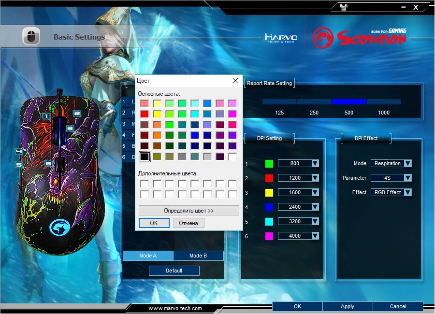
Task: Click the mouse icon beside Basic Settings
Action: pos(31,36)
